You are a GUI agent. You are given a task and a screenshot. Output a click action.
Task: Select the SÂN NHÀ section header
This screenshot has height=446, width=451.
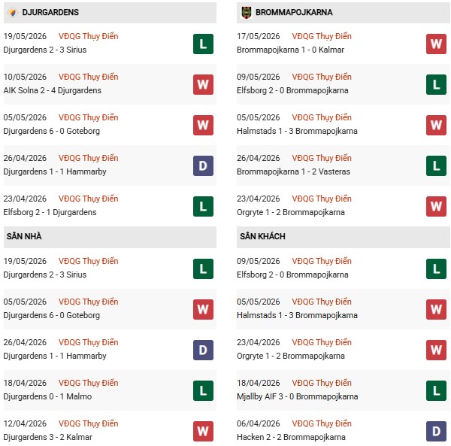[110, 237]
